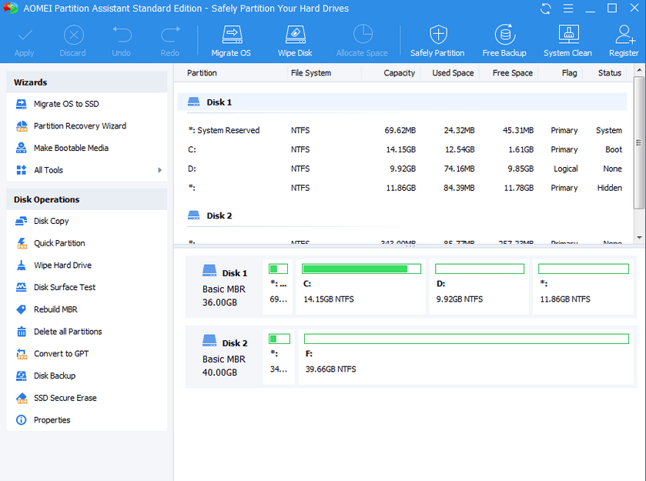Click the partition list scrollbar thumb

pos(639,142)
